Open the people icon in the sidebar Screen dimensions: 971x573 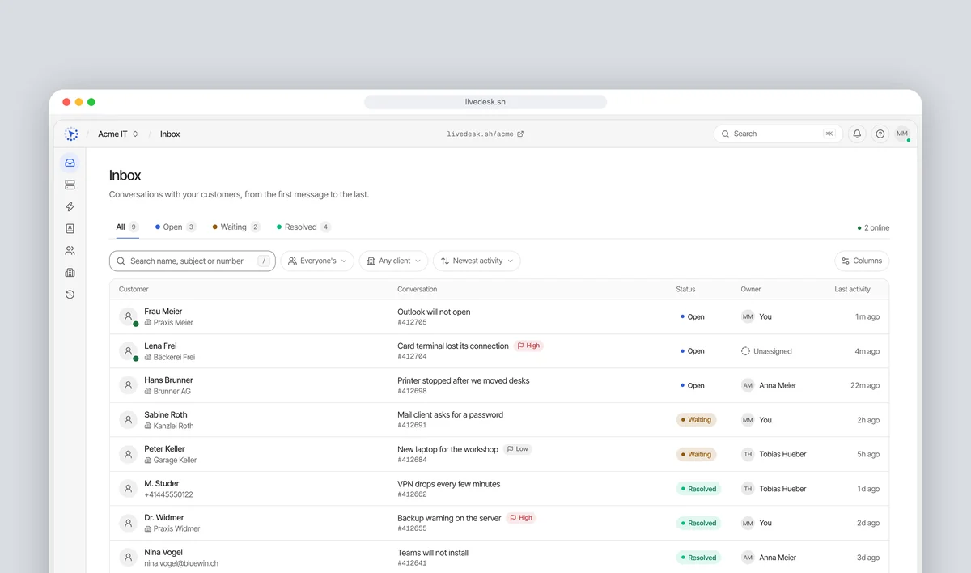coord(70,250)
